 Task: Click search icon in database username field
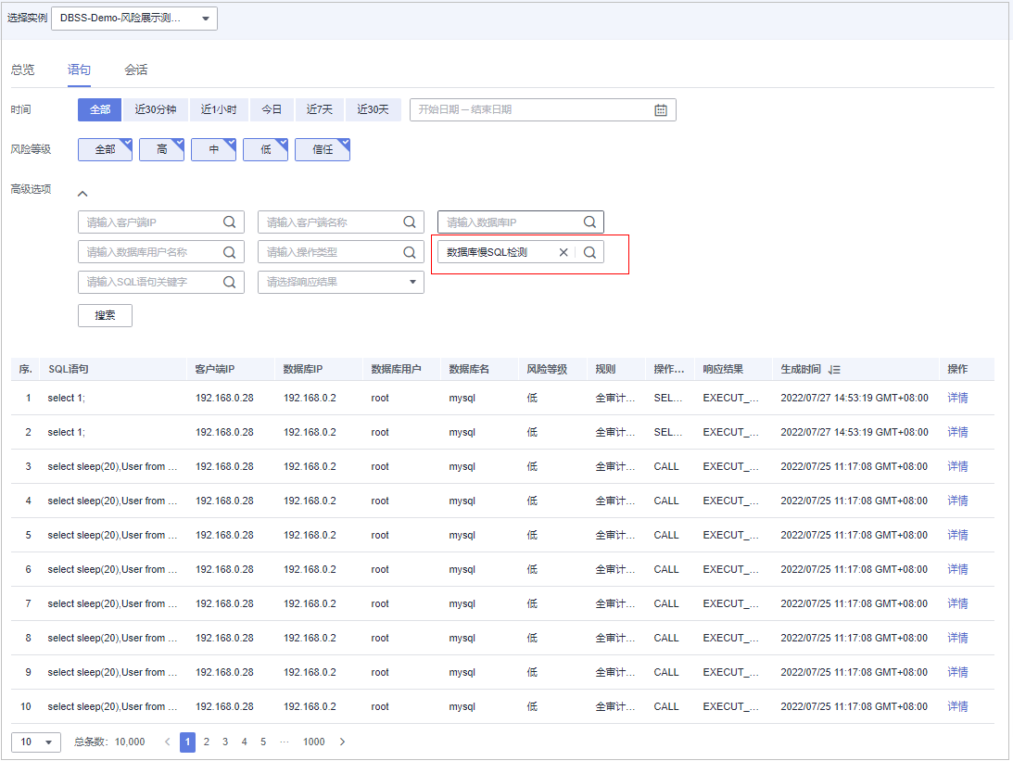click(x=229, y=252)
